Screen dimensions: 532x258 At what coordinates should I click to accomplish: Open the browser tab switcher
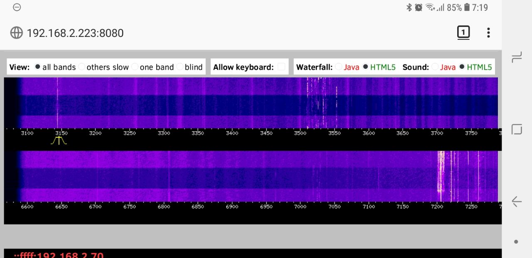(x=463, y=32)
